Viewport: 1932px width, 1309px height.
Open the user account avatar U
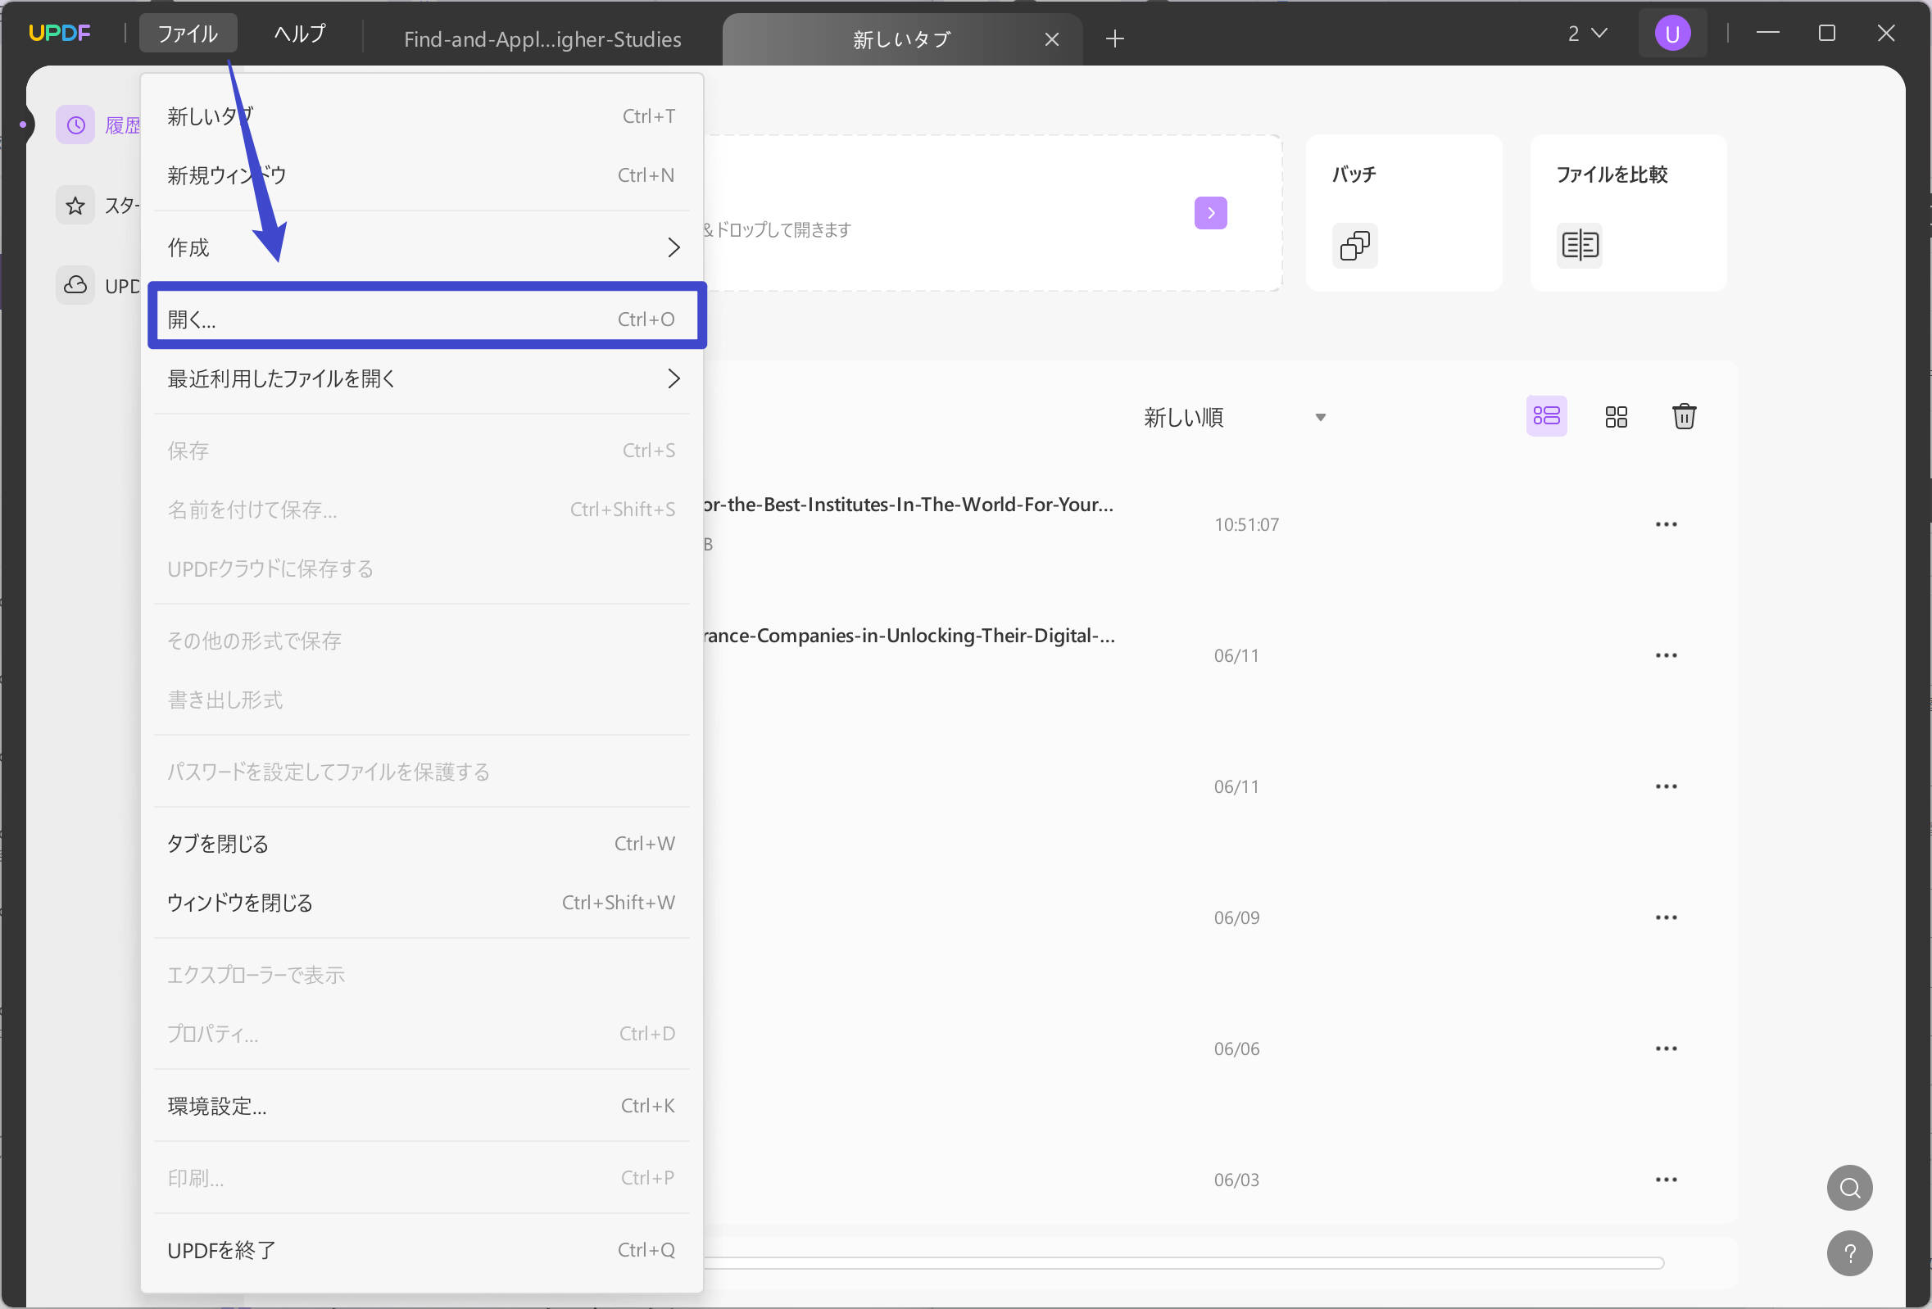tap(1671, 34)
